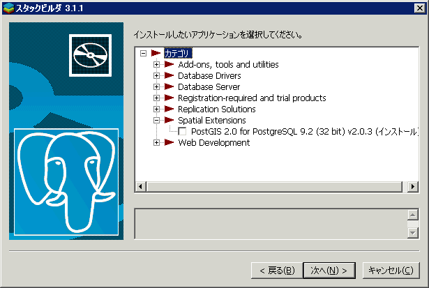Expand Add-ons, tools and utilities category

(156, 65)
